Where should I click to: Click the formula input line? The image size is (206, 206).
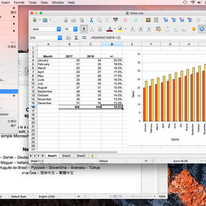pyautogui.click(x=148, y=38)
